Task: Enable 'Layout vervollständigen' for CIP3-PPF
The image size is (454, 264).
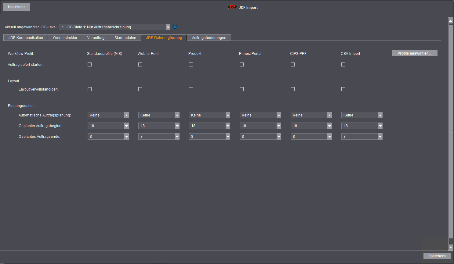Action: click(x=292, y=89)
